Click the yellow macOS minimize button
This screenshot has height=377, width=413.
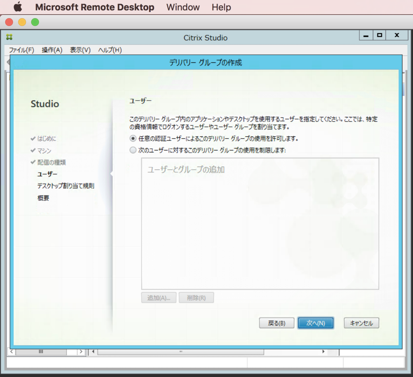tap(22, 22)
